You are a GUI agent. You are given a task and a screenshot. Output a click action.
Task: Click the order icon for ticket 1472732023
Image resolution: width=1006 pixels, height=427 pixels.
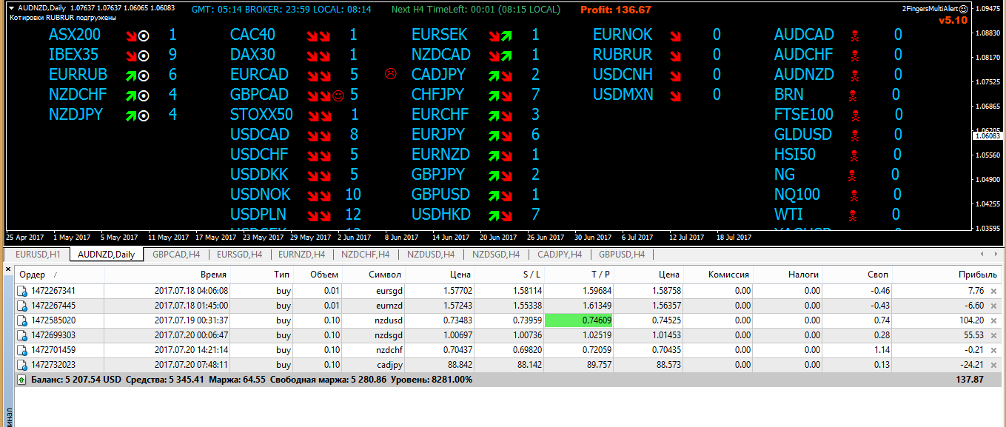[22, 365]
